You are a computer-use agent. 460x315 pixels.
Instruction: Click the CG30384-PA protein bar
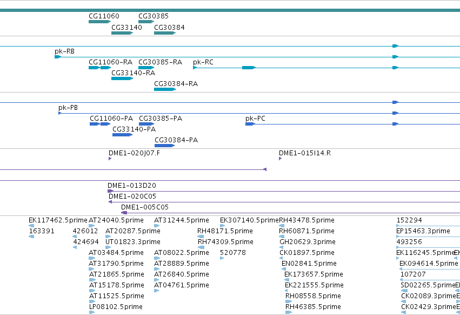(164, 146)
